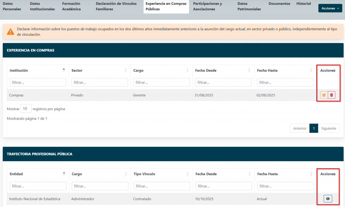Focus the Entidad filter field

(x=38, y=186)
